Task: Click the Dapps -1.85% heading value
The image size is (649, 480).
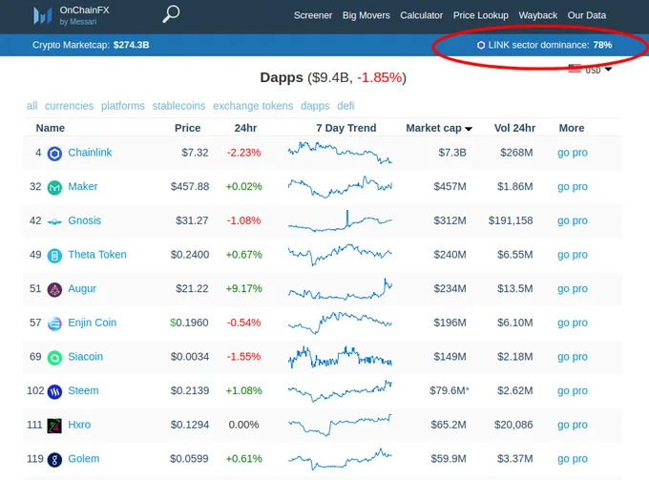Action: pos(379,78)
